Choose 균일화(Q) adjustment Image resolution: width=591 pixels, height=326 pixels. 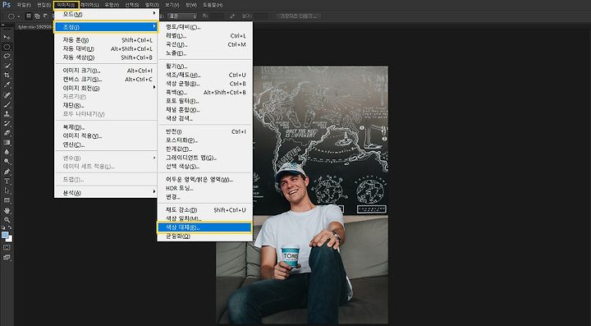tap(204, 236)
